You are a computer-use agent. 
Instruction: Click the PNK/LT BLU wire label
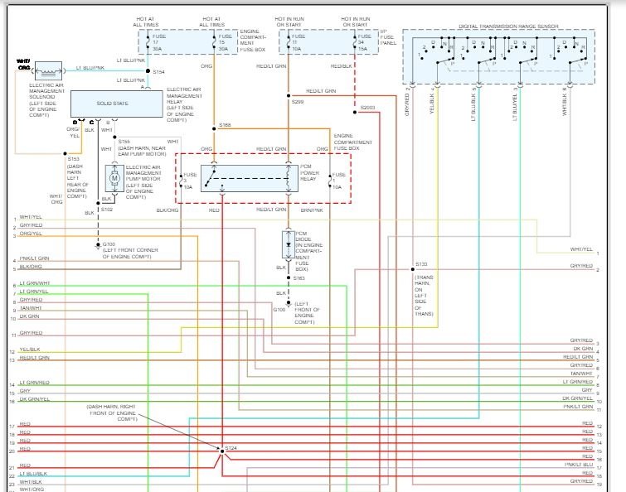click(x=579, y=465)
